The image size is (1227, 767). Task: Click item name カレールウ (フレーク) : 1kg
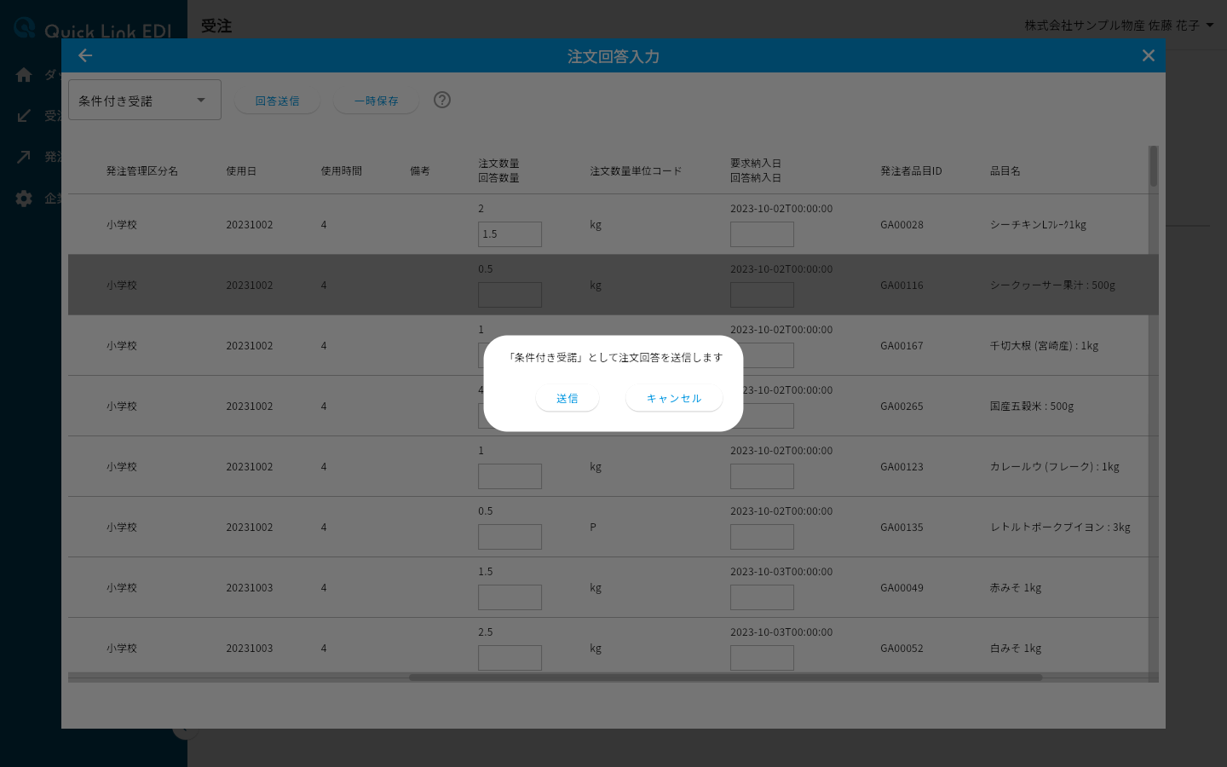point(1055,467)
